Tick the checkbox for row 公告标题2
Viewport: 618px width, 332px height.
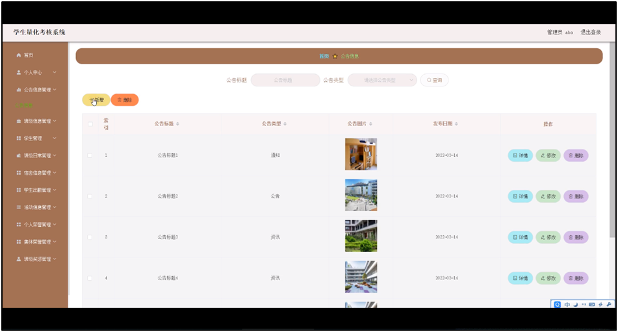(90, 196)
